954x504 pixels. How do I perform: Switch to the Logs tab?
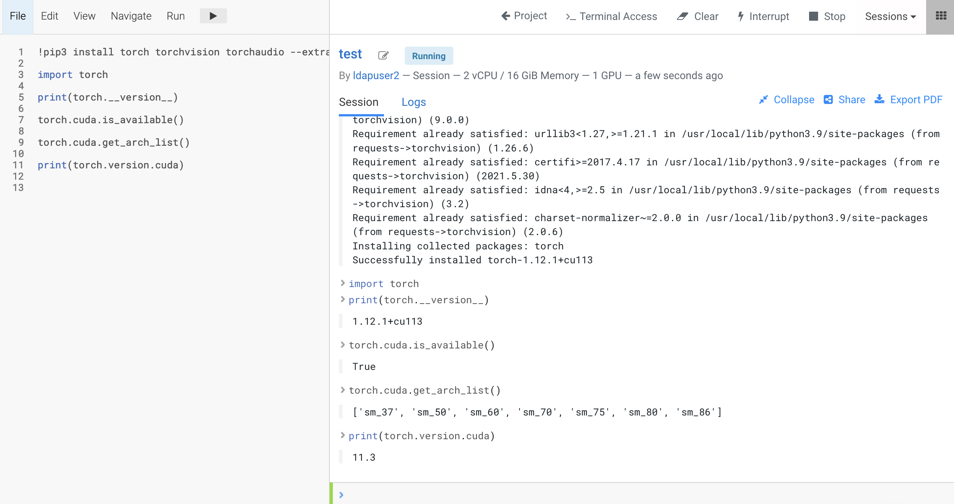413,102
